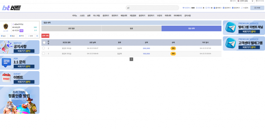Select the checkbox for row number 2

[x=43, y=48]
